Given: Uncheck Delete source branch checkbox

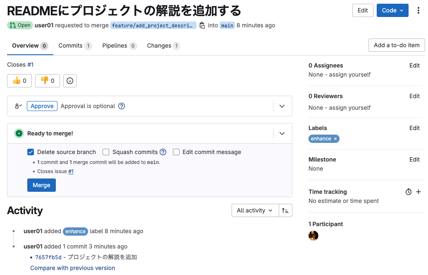Looking at the screenshot, I should pos(31,152).
